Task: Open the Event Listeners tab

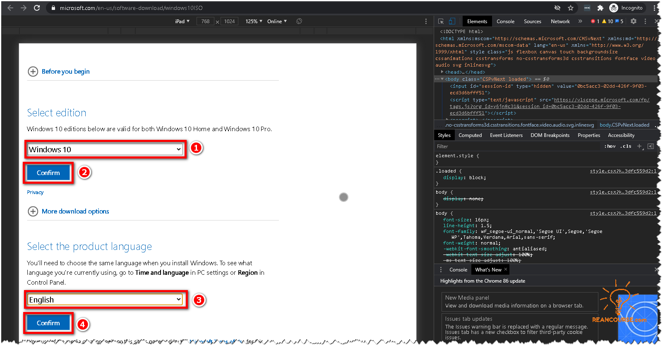Action: tap(506, 135)
